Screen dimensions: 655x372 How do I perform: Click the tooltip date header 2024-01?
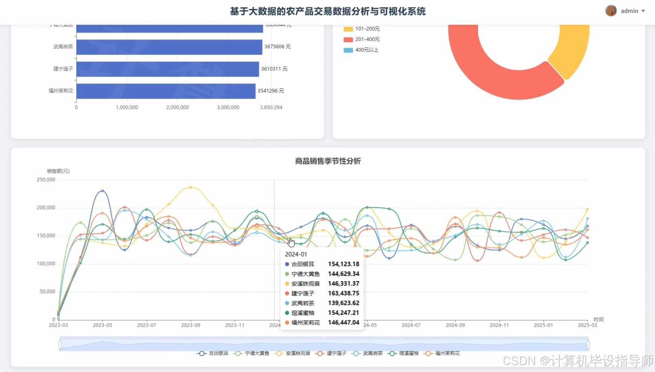296,254
